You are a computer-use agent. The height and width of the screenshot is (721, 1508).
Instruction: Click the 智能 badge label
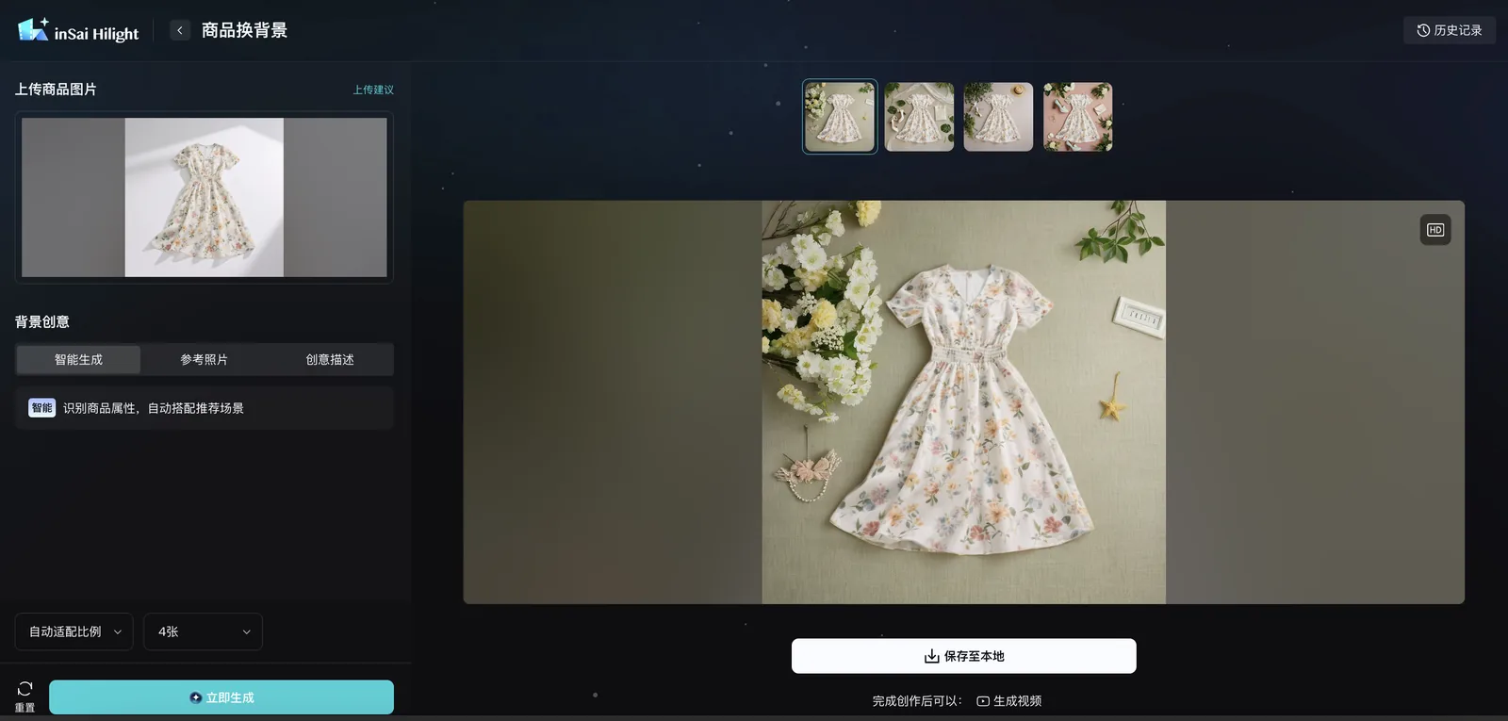click(x=42, y=408)
